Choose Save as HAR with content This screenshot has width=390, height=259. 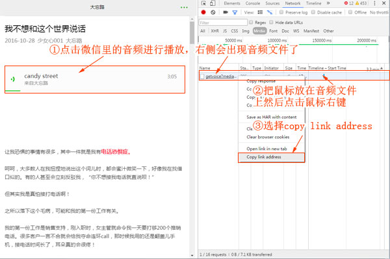(272, 117)
